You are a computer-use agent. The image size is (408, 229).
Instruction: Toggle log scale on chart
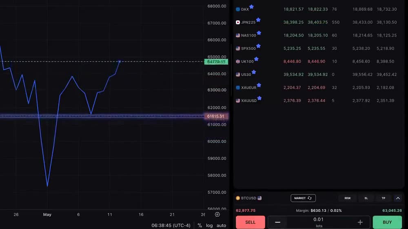pos(209,225)
